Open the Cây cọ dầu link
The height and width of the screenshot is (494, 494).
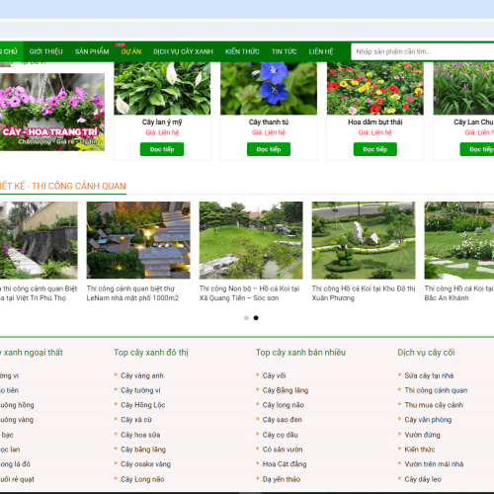pyautogui.click(x=281, y=435)
